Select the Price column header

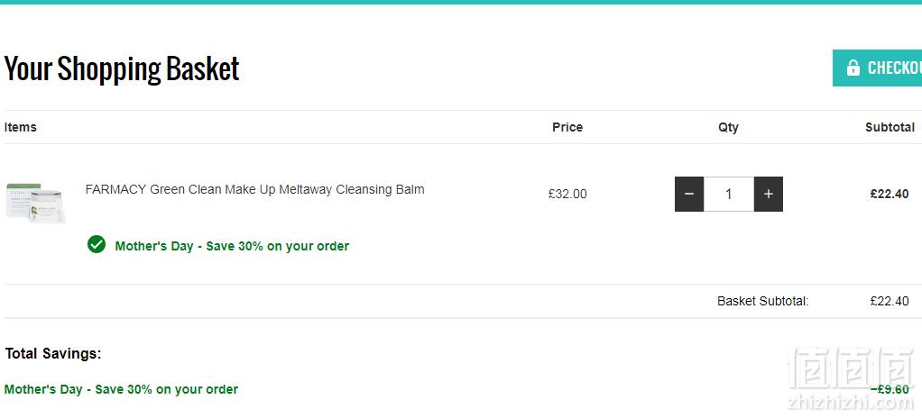coord(567,127)
